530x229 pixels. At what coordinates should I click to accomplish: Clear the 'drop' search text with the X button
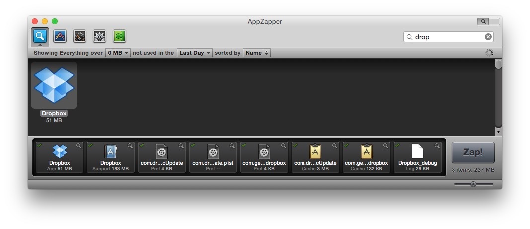[x=488, y=37]
